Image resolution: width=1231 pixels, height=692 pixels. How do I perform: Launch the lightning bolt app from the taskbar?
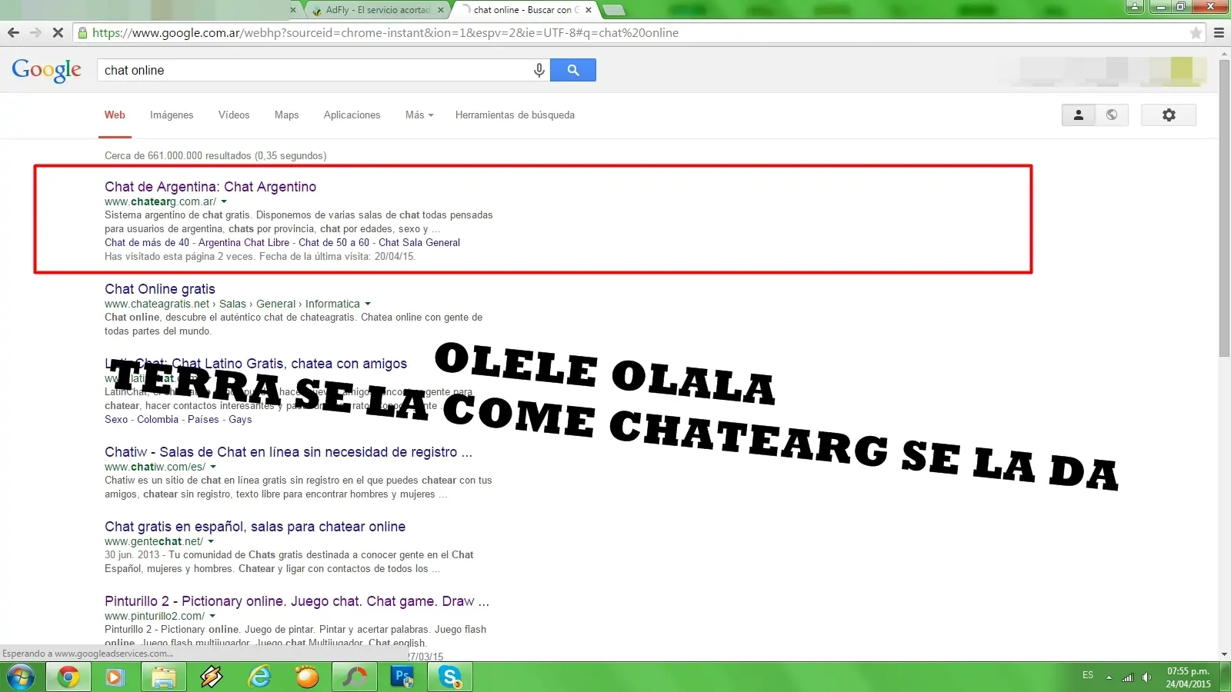[212, 677]
